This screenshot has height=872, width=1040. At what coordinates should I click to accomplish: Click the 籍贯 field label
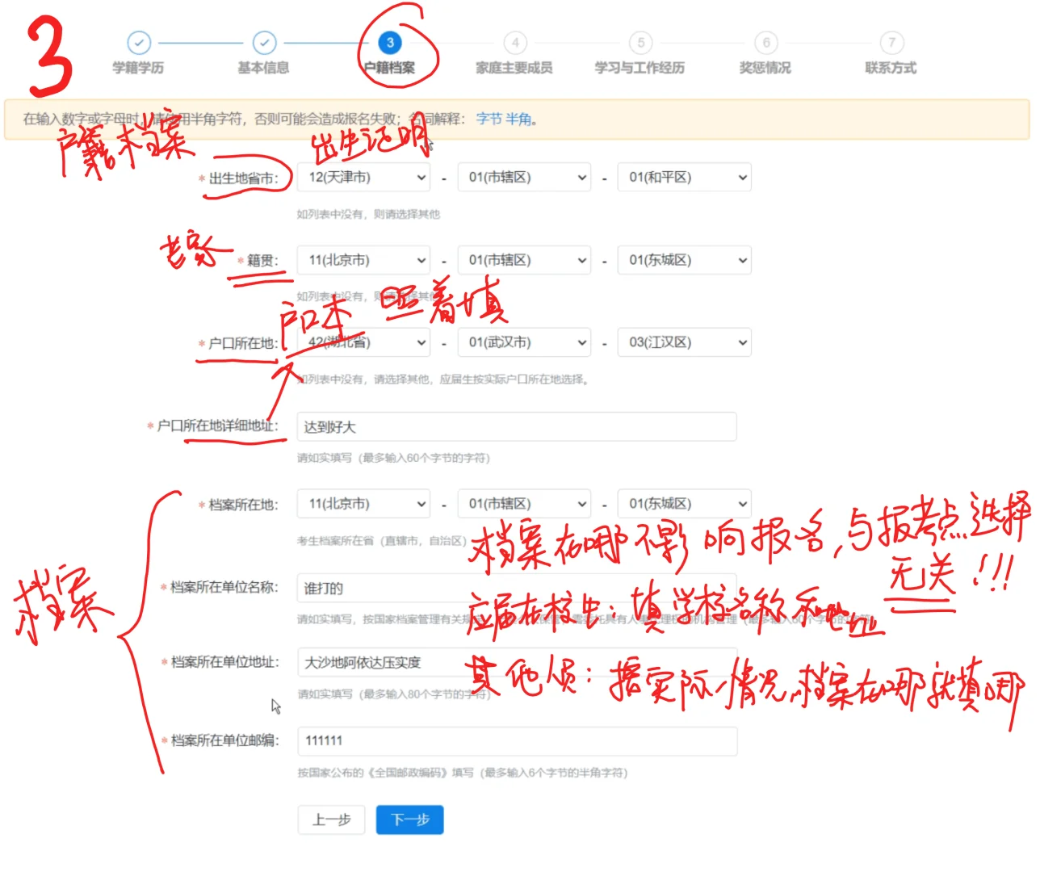[262, 260]
